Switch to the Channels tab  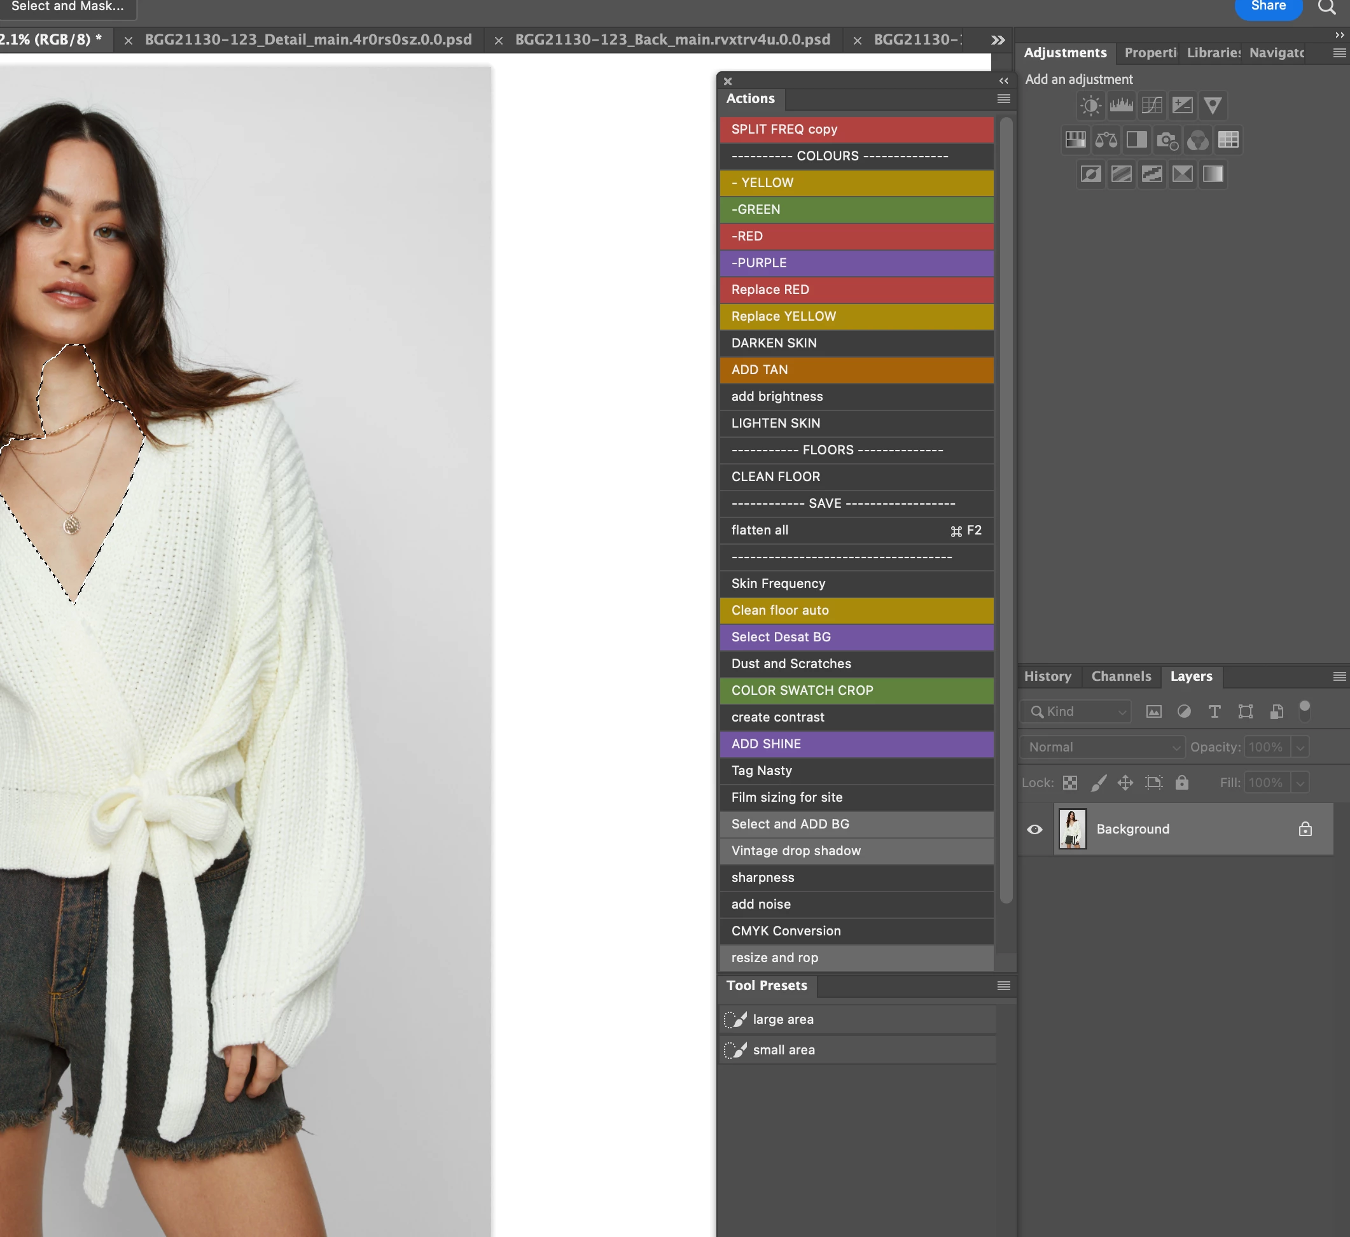1121,676
